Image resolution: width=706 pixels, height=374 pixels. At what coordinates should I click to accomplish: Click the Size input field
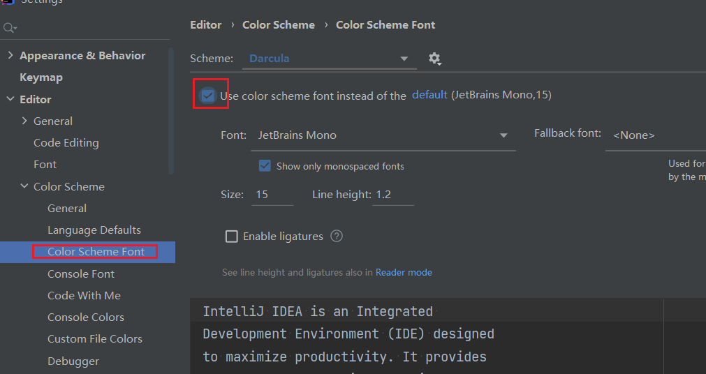(x=273, y=195)
